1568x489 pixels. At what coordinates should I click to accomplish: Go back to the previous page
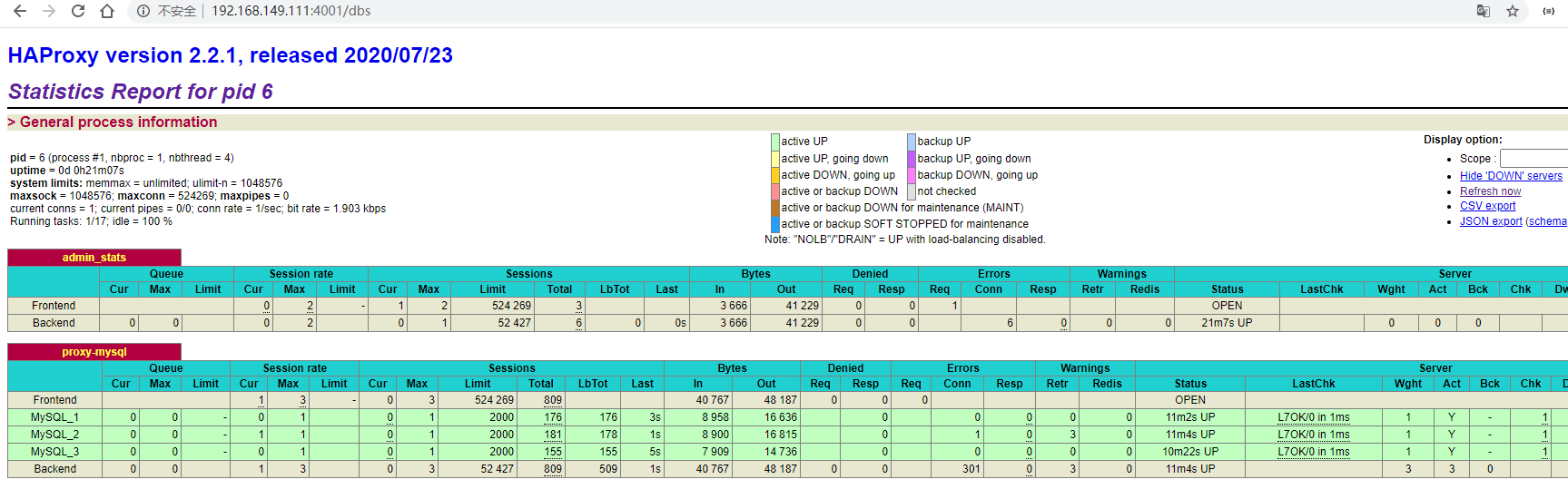(x=19, y=11)
